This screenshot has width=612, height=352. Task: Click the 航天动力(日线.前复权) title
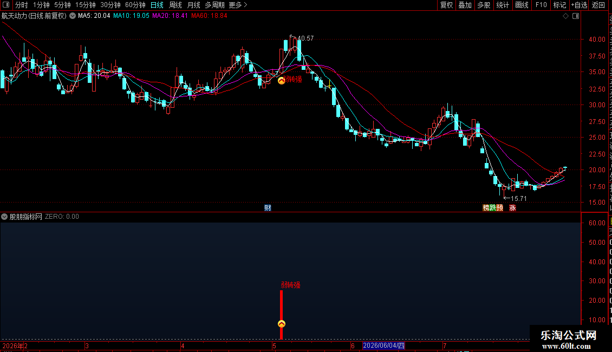(34, 16)
